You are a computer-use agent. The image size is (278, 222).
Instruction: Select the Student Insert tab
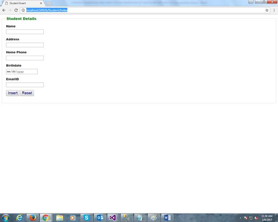(22, 3)
